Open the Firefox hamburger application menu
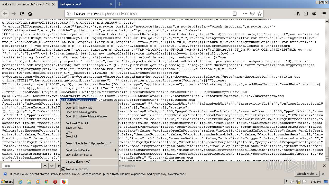Image resolution: width=329 pixels, height=185 pixels. click(x=324, y=14)
